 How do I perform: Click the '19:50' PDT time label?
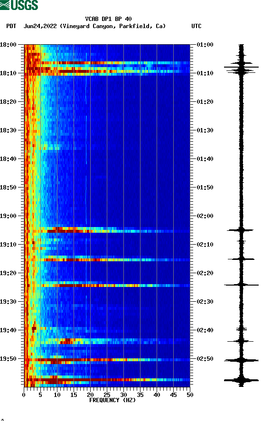point(8,358)
